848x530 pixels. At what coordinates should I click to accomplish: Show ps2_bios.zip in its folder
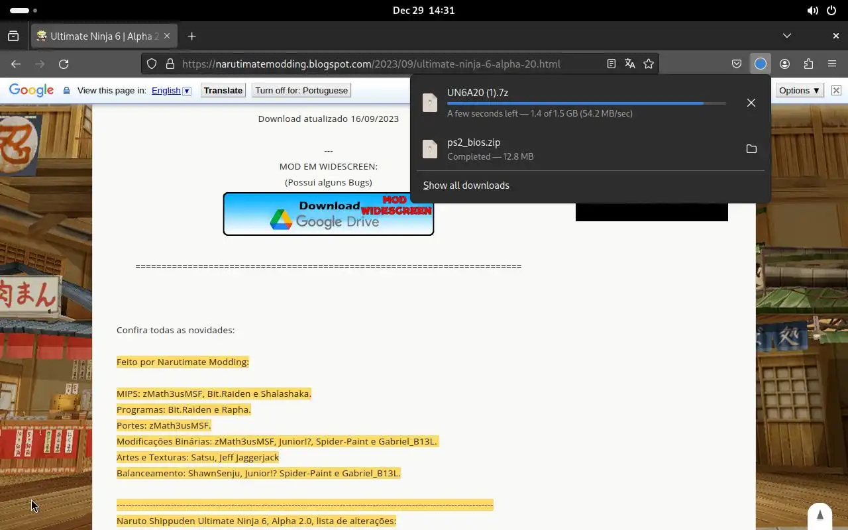751,149
